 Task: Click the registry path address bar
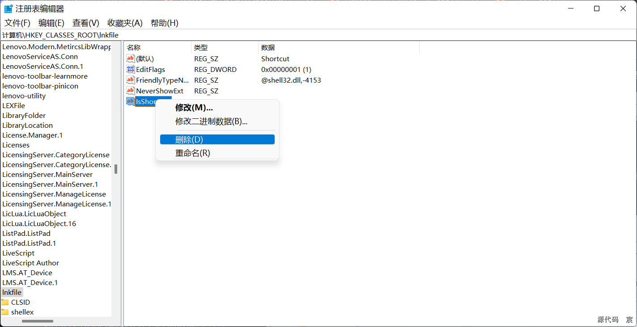pos(318,35)
